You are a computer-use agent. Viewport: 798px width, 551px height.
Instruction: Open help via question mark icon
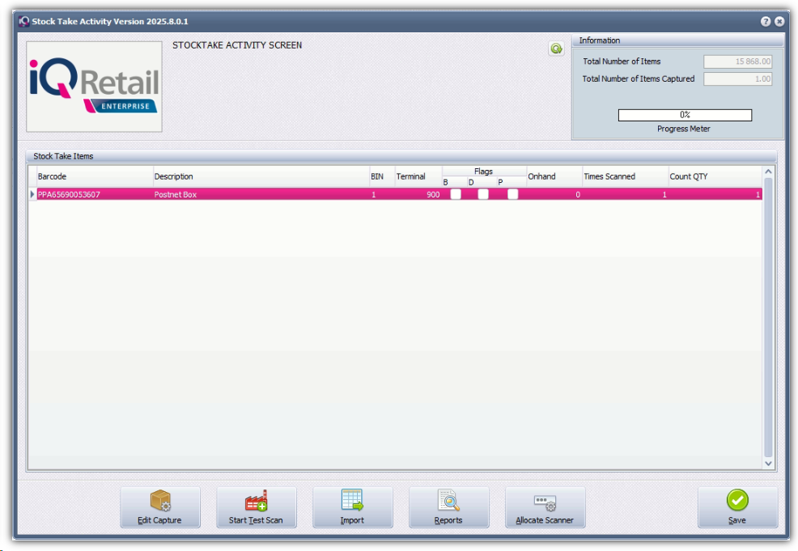pos(766,21)
